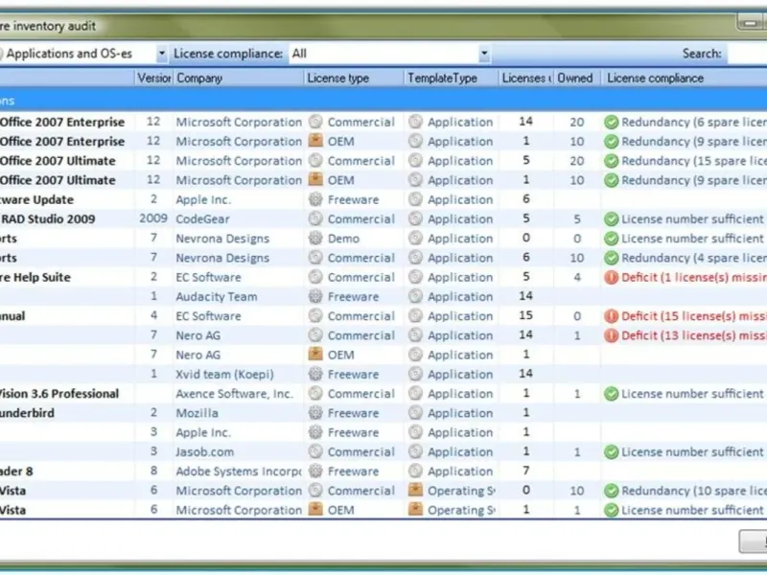Click the Commercial disc icon in Axence Software row
The height and width of the screenshot is (575, 767).
[x=315, y=394]
